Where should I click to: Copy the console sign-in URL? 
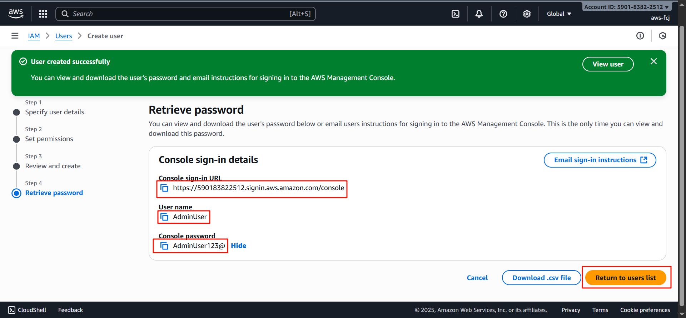(x=164, y=188)
